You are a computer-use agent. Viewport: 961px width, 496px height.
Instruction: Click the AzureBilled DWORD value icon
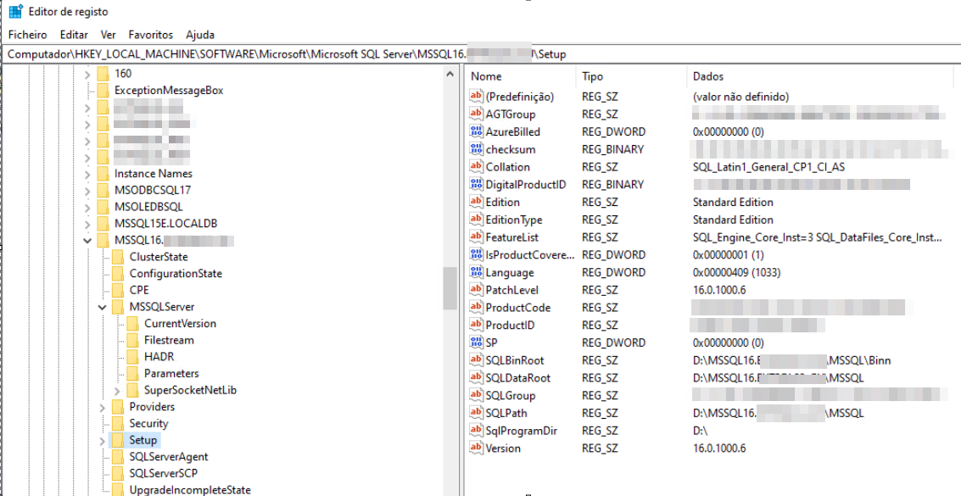point(476,132)
